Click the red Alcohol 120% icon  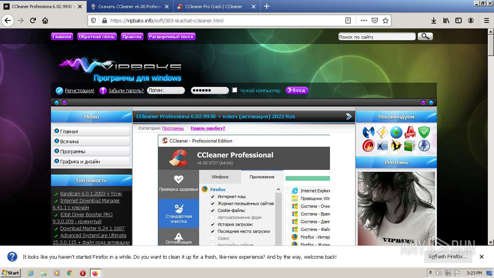[x=410, y=132]
